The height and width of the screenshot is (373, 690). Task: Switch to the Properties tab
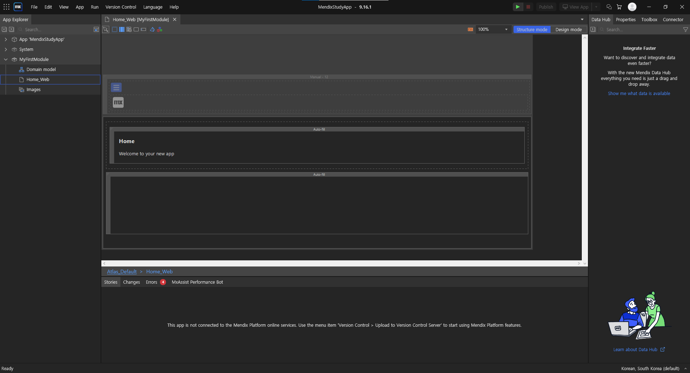click(626, 19)
